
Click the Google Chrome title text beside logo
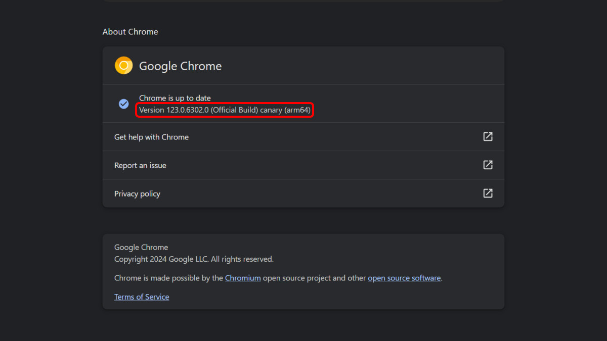[181, 66]
